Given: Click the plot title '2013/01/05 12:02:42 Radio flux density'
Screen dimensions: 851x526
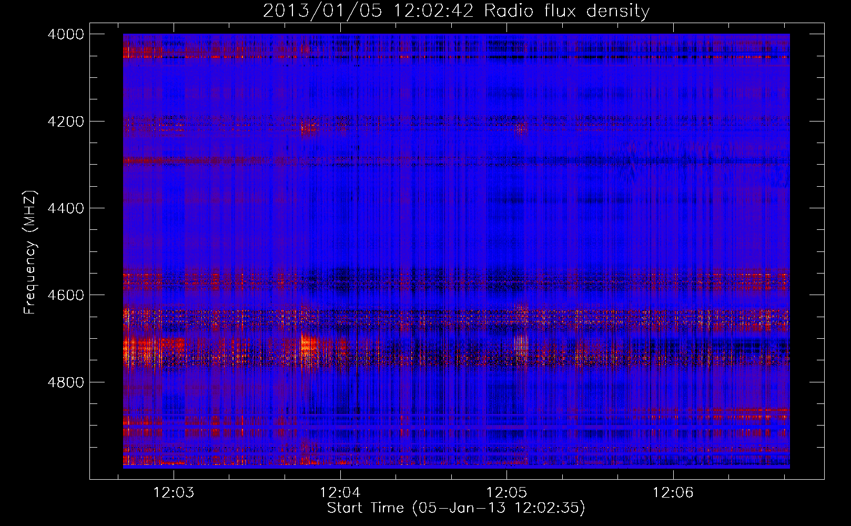Looking at the screenshot, I should point(456,11).
